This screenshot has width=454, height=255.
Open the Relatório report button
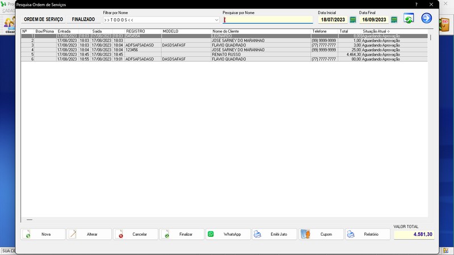click(367, 234)
